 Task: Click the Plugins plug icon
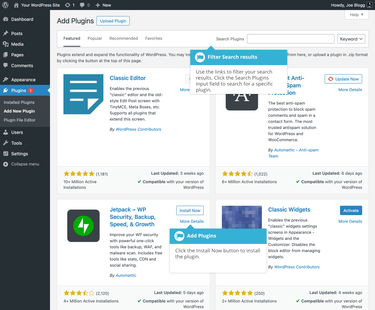click(6, 90)
